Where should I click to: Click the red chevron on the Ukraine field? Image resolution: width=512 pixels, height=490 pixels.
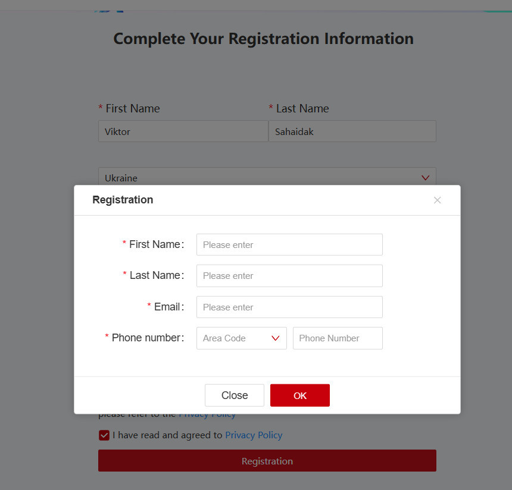425,178
